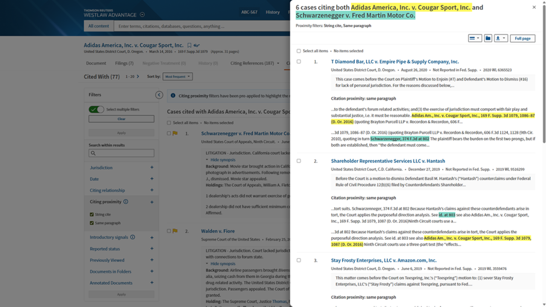546x307 pixels.
Task: Click the info icon next to Citing proximity
Action: click(126, 202)
